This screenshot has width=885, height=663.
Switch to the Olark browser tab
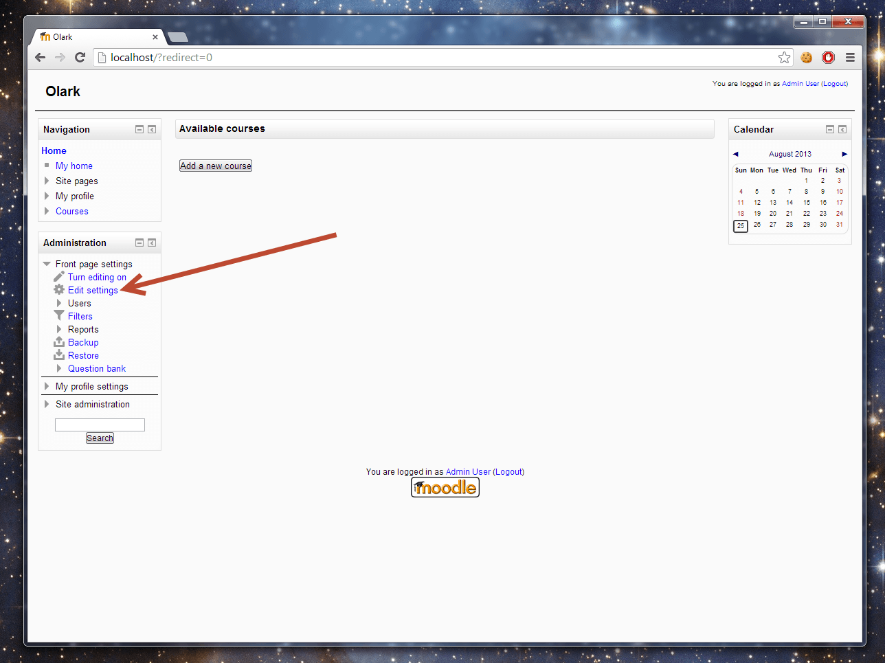click(x=96, y=37)
